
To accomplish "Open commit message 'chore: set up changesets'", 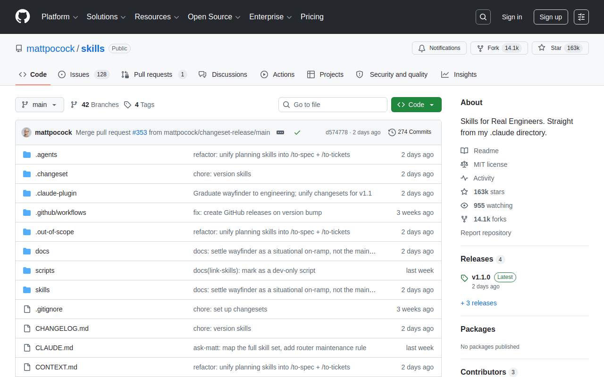I will tap(230, 309).
